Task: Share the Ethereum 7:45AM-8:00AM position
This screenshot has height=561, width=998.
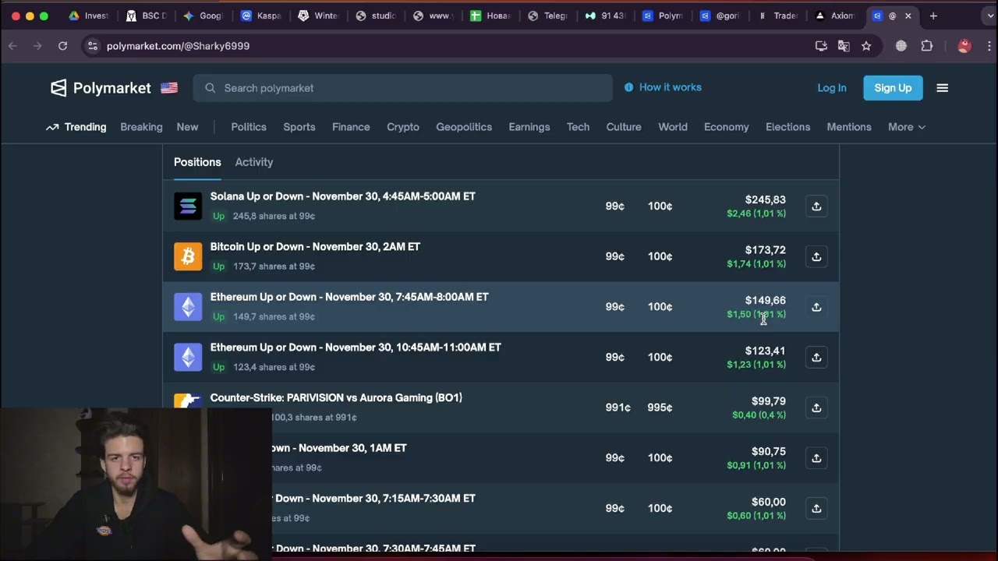Action: pyautogui.click(x=816, y=307)
